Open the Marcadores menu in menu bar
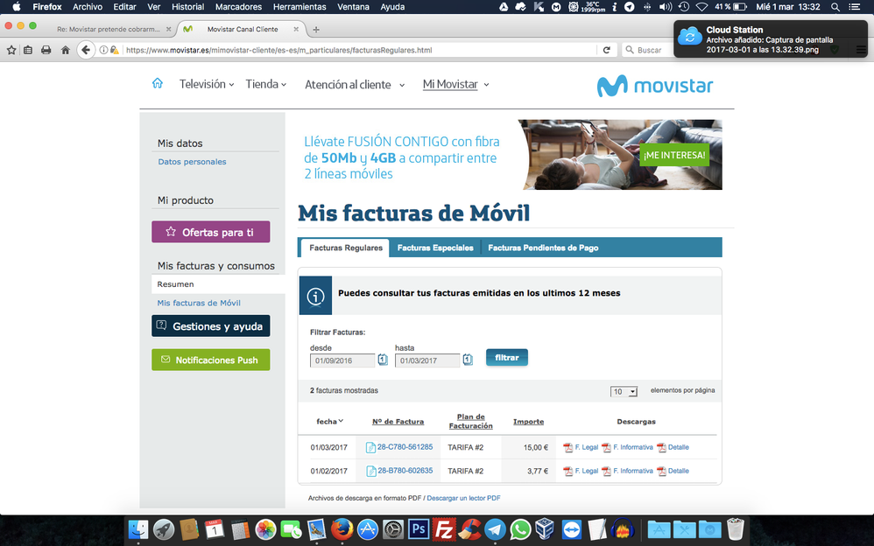The image size is (874, 546). coord(238,6)
